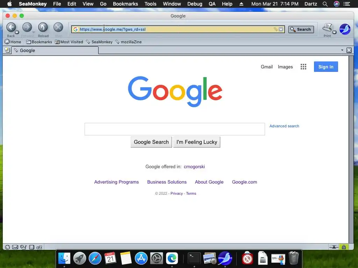Open Forward button history dropdown arrow
Viewport: 358px width, 268px height.
pyautogui.click(x=33, y=32)
